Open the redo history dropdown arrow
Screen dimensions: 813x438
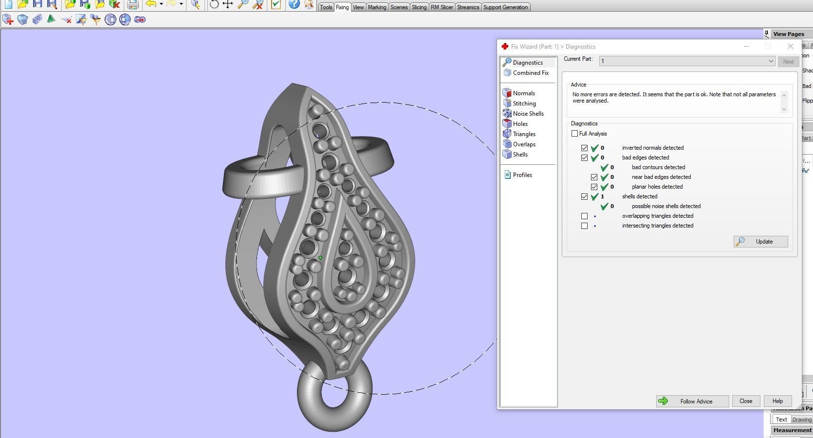[181, 4]
